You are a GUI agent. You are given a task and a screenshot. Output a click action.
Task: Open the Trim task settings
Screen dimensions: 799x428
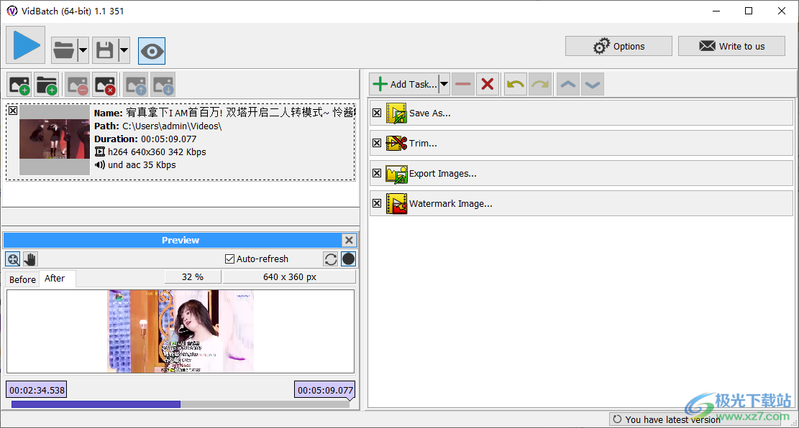pyautogui.click(x=424, y=143)
